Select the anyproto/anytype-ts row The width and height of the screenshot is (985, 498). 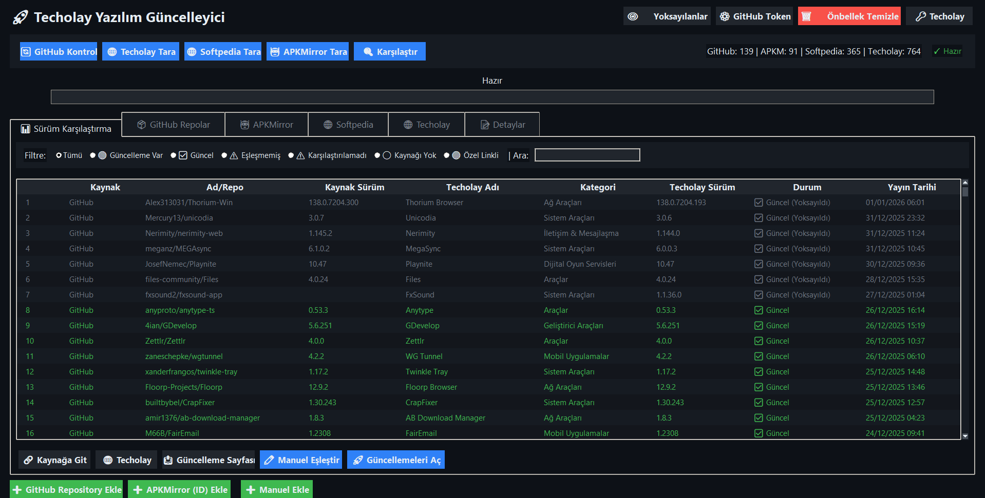click(488, 310)
